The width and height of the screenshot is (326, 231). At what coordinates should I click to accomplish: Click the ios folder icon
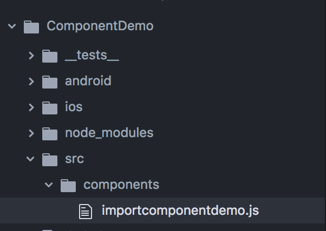tap(50, 108)
